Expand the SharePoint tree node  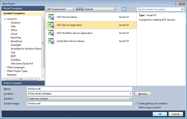[9, 41]
